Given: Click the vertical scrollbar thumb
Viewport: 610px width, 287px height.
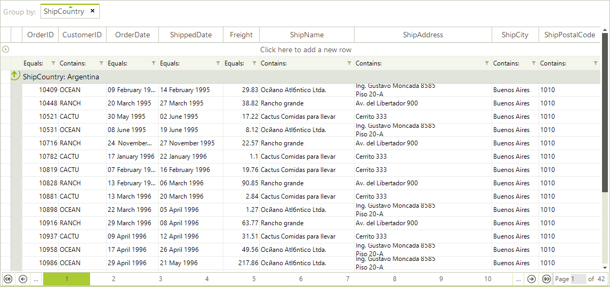Looking at the screenshot, I should click(x=605, y=112).
